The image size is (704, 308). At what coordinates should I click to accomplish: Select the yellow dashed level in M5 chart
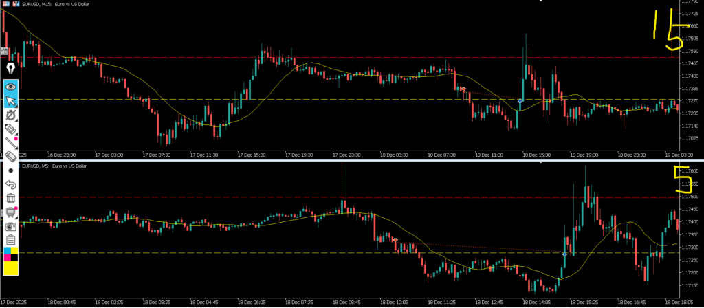pos(341,253)
